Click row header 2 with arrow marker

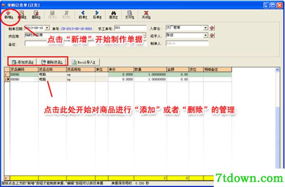pyautogui.click(x=7, y=79)
